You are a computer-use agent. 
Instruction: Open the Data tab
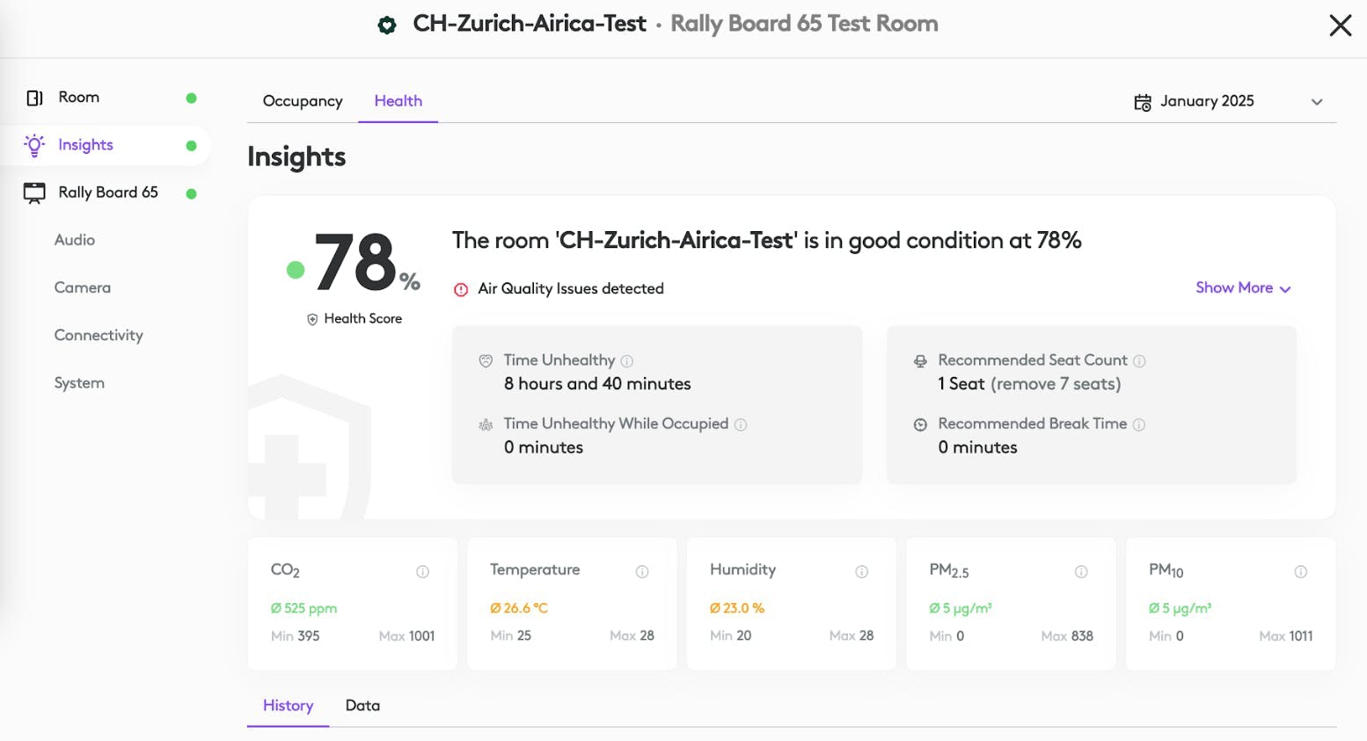coord(362,705)
